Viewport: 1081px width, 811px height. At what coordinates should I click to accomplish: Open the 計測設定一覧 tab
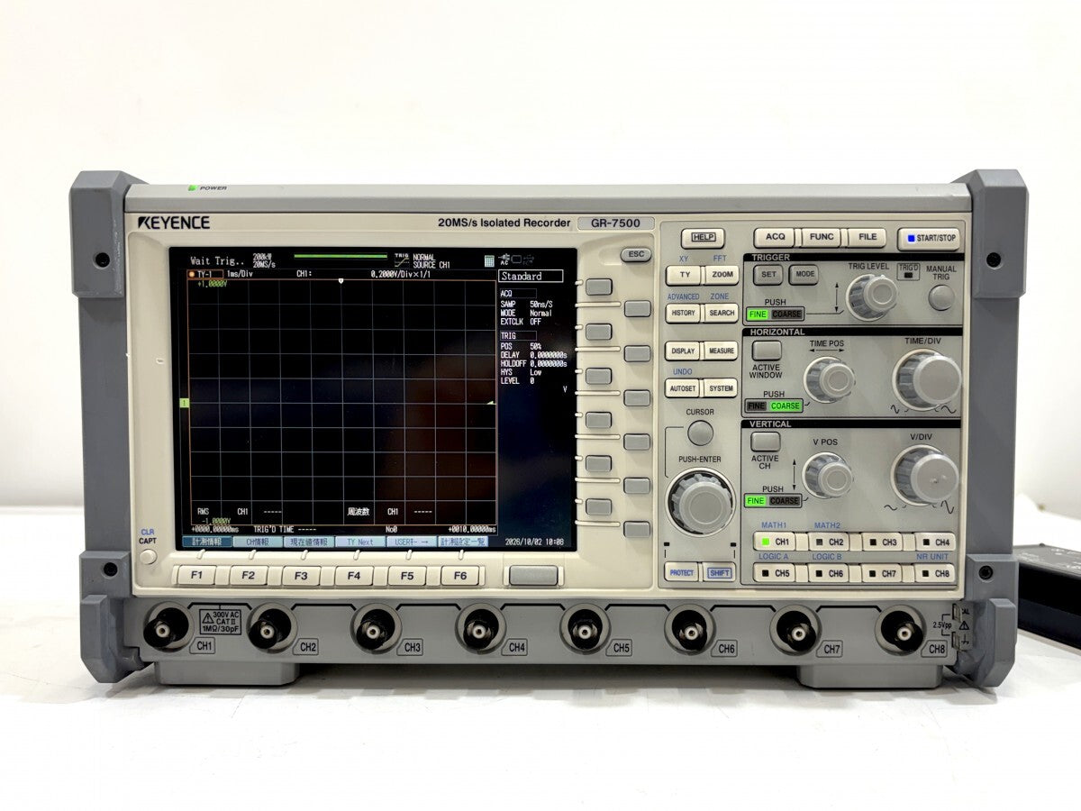click(x=464, y=542)
